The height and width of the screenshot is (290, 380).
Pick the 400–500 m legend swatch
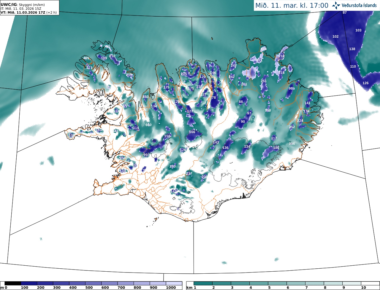click(77, 283)
